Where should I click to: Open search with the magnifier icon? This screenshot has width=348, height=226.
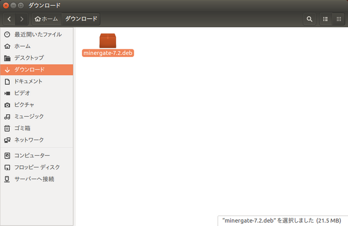pos(309,19)
